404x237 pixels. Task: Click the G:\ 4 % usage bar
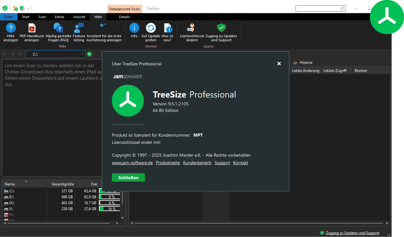pyautogui.click(x=109, y=203)
